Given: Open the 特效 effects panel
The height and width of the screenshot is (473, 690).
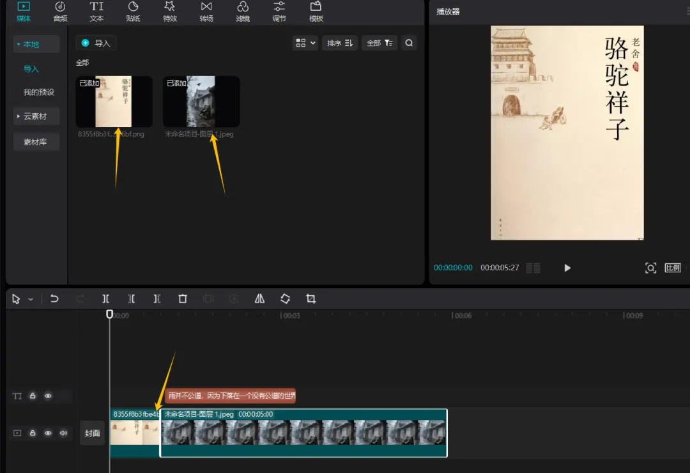Looking at the screenshot, I should tap(169, 12).
